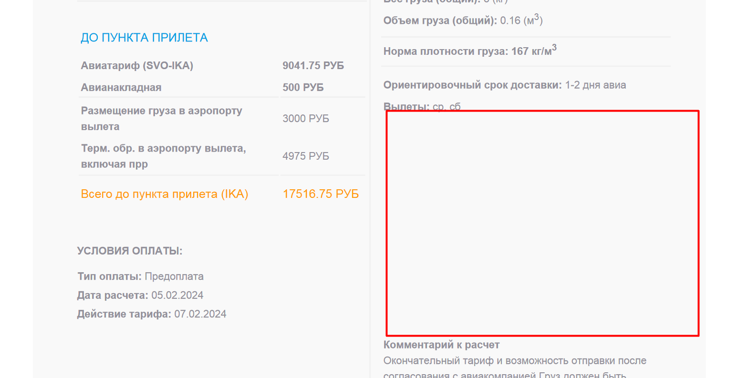This screenshot has width=737, height=378.
Task: Click the tariff validity date 07.02.2024
Action: [200, 314]
